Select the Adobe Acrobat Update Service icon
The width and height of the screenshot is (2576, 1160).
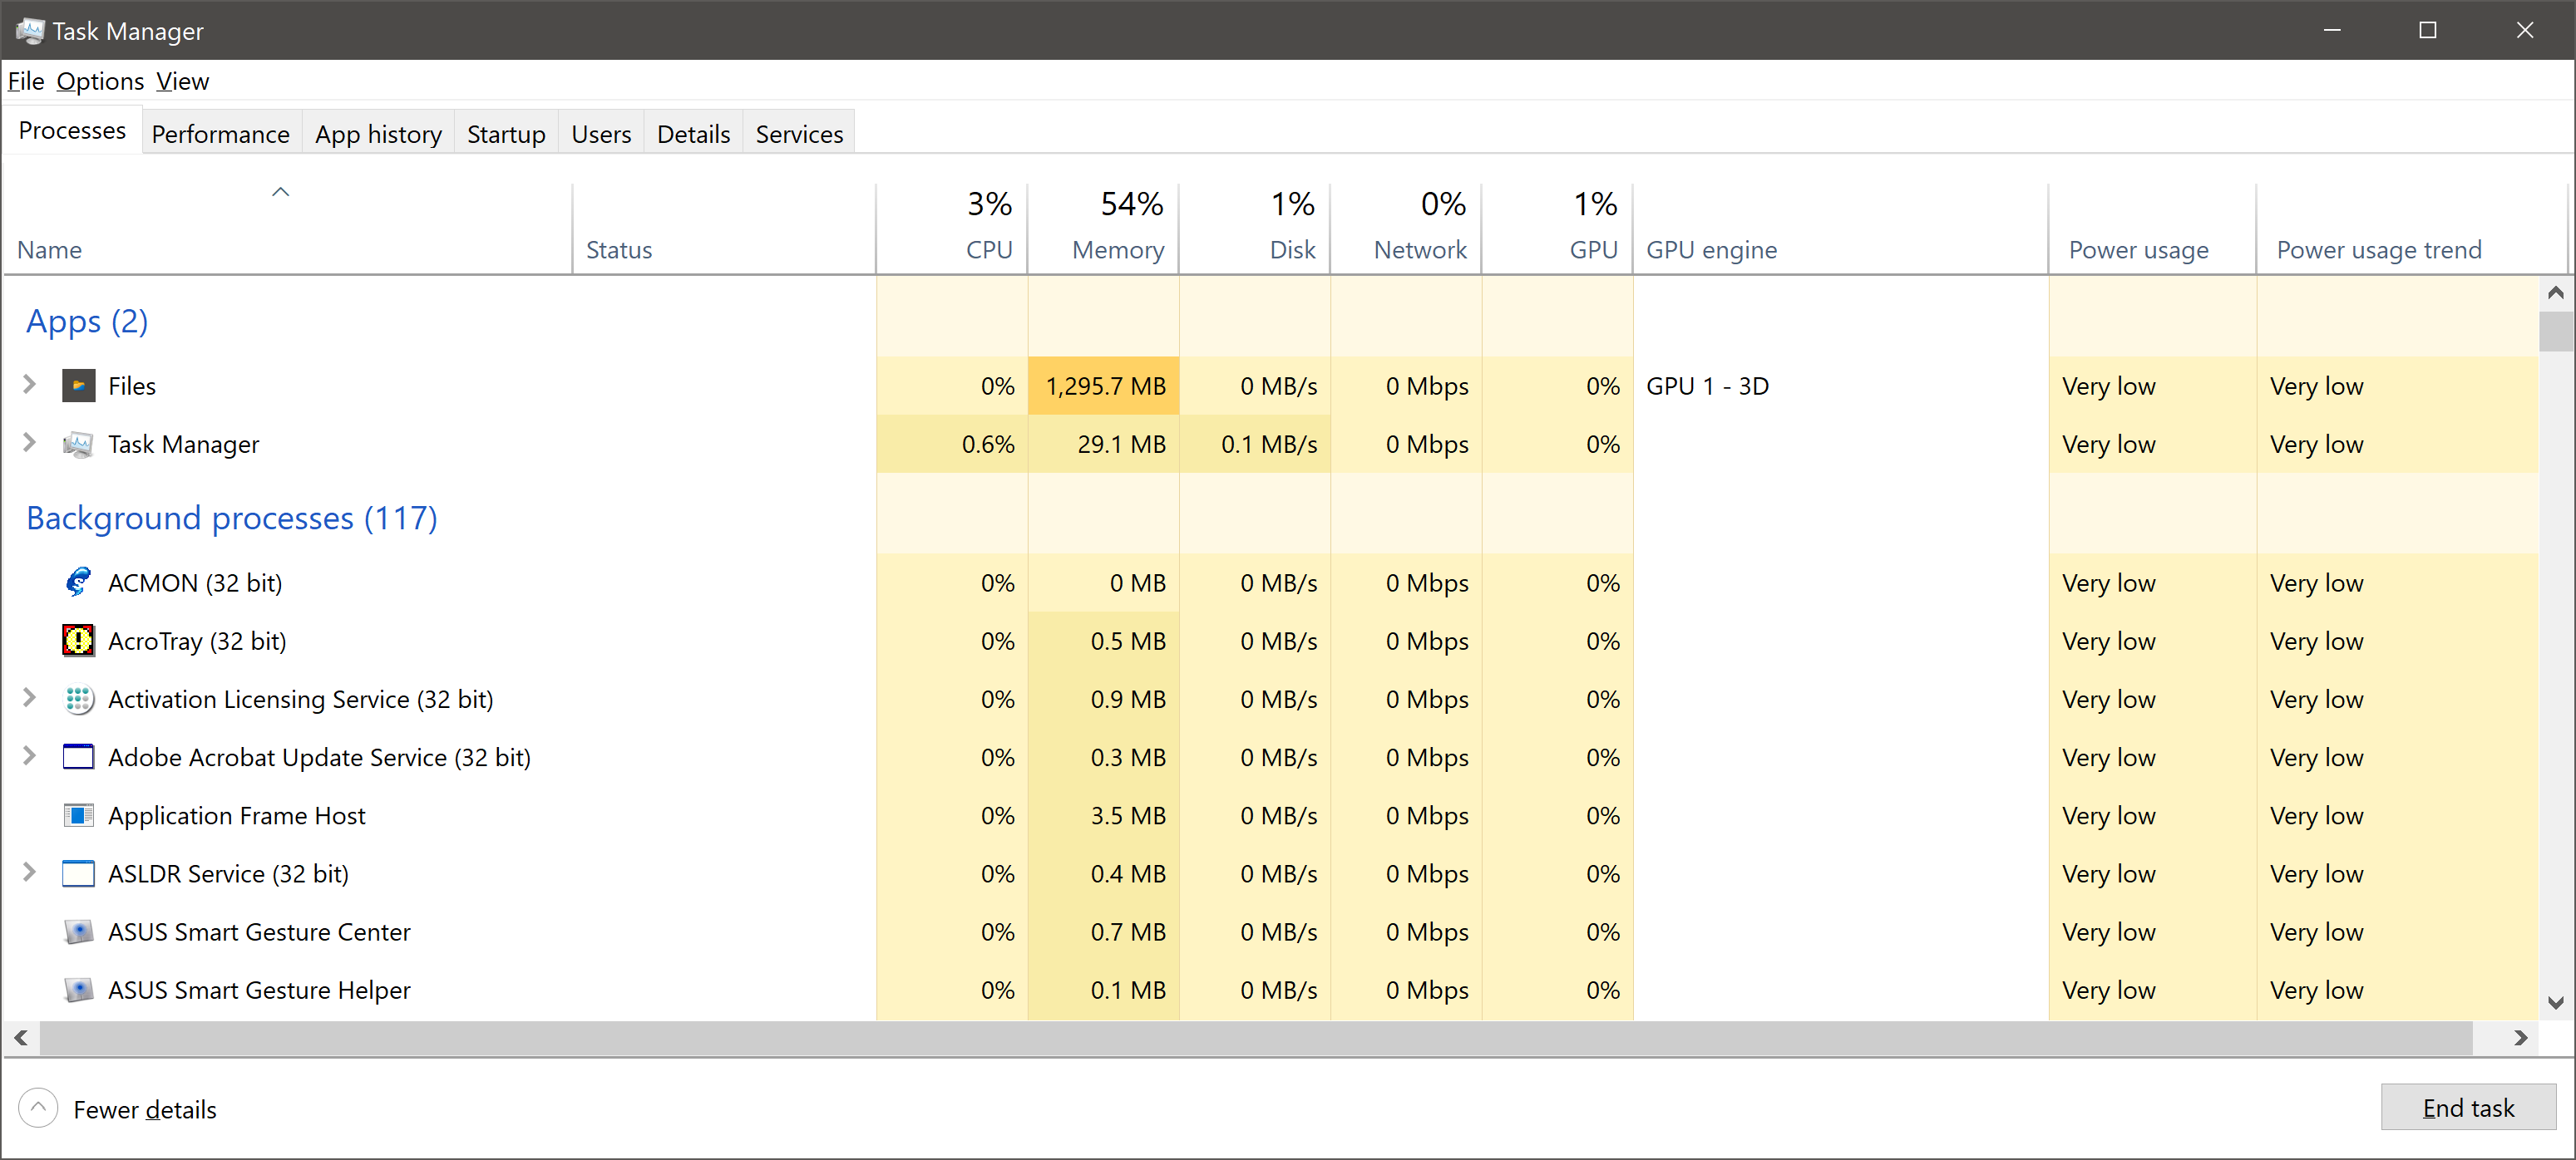pyautogui.click(x=78, y=757)
